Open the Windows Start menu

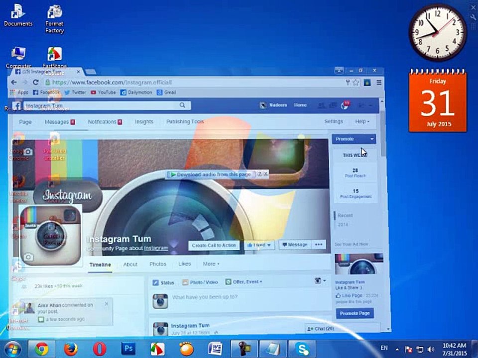coord(12,349)
